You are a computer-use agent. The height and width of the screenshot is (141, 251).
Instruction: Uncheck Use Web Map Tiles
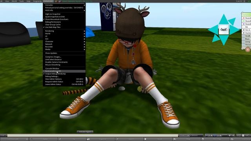(64, 27)
